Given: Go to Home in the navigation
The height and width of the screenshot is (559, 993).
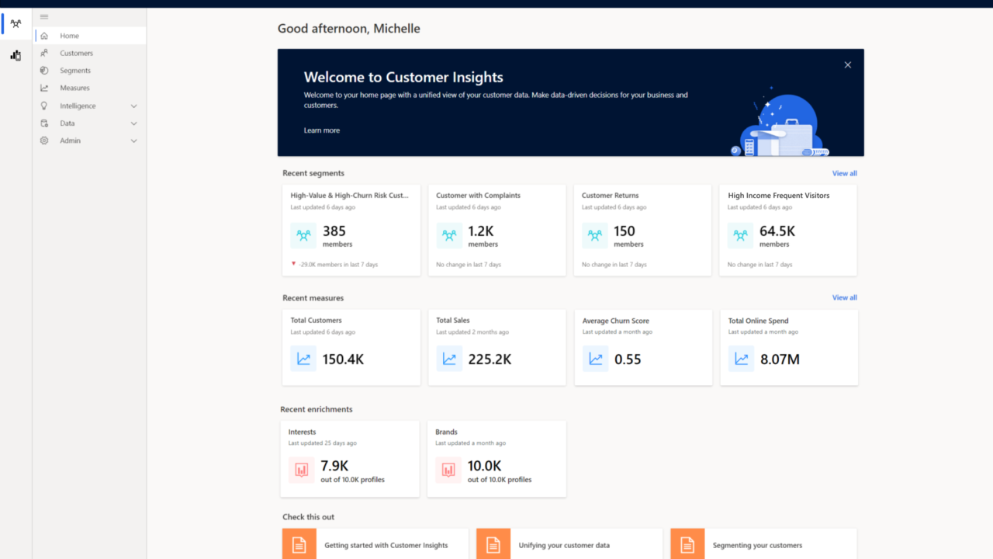Looking at the screenshot, I should pos(90,36).
